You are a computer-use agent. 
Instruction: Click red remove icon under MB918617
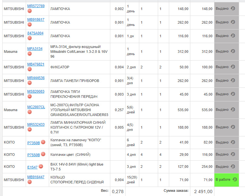pos(30,24)
